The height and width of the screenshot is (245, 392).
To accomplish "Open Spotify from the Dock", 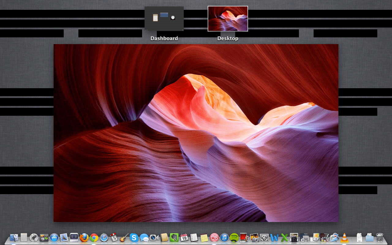I will tap(234, 237).
